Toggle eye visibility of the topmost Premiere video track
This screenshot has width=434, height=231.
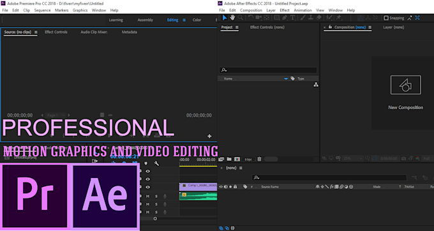pos(148,171)
